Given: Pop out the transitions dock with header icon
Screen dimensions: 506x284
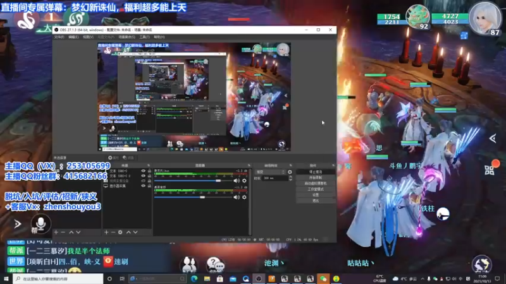Looking at the screenshot, I should (x=290, y=165).
